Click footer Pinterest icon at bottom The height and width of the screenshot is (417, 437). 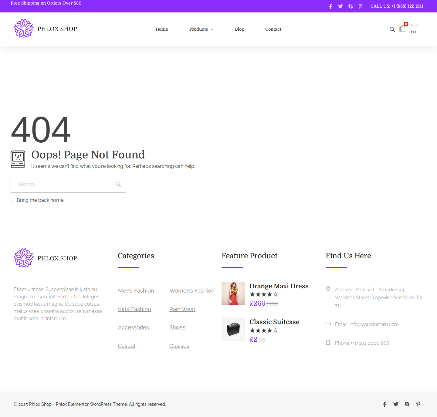[418, 404]
